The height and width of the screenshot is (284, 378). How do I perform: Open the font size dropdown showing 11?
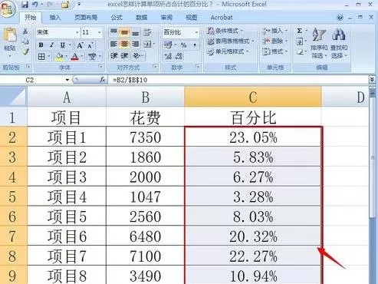(x=99, y=32)
